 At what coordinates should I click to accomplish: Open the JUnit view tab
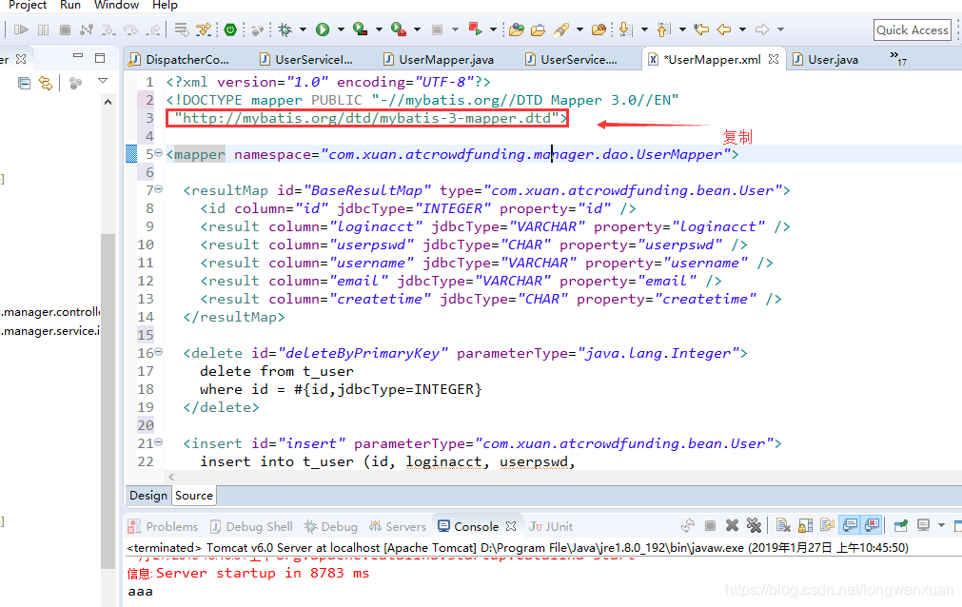pos(551,526)
